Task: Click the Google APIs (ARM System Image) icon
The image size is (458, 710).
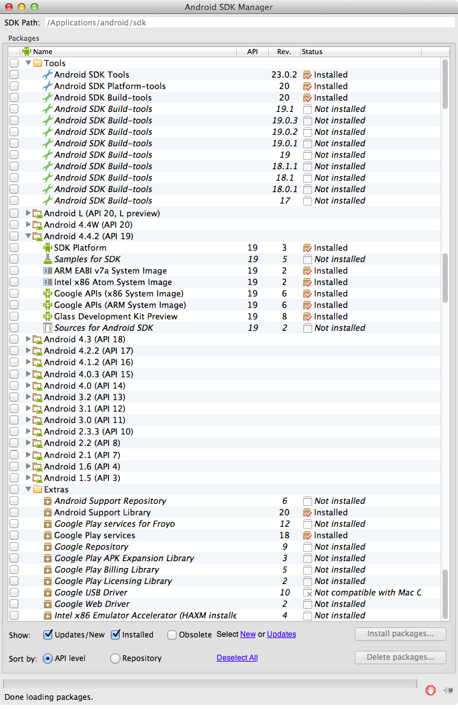Action: [x=48, y=305]
